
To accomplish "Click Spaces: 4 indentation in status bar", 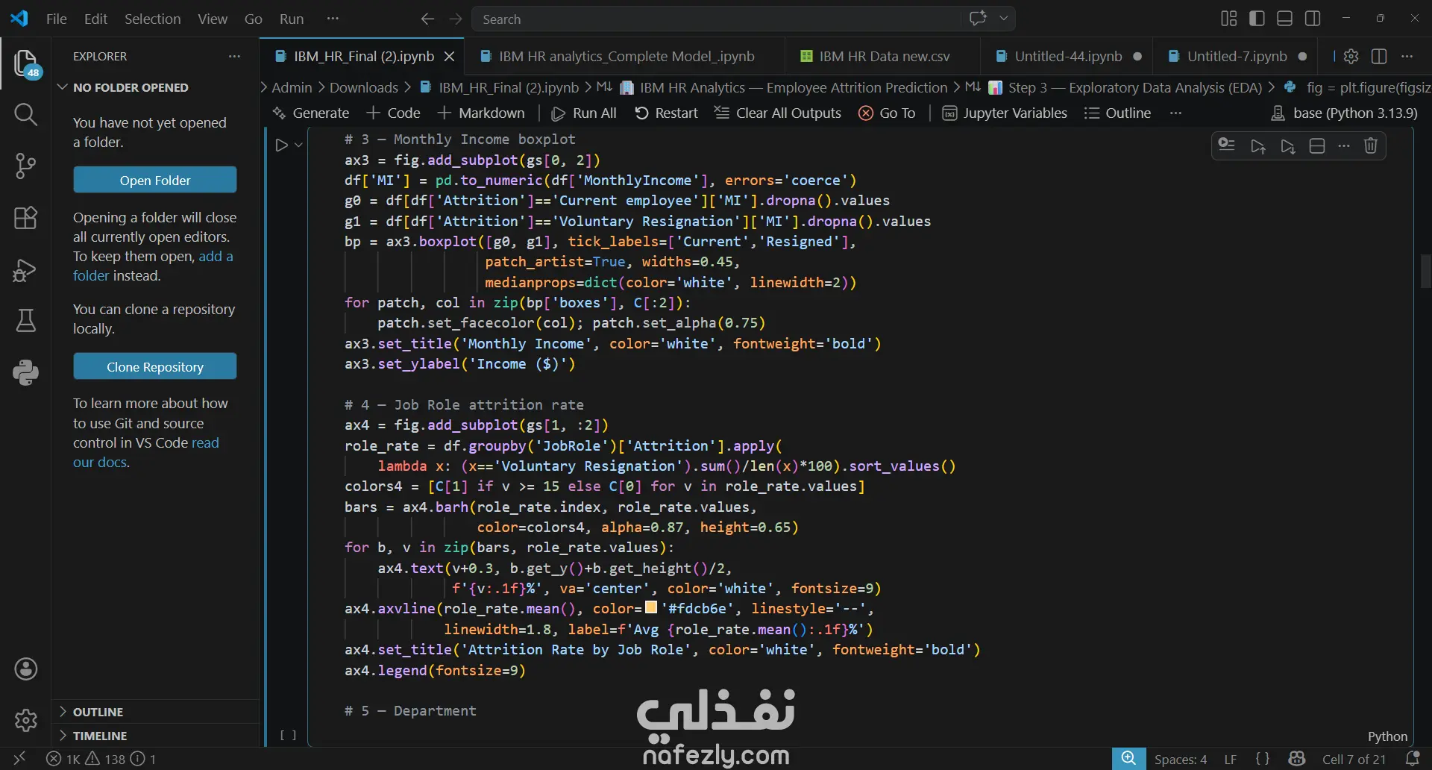I will click(x=1181, y=759).
